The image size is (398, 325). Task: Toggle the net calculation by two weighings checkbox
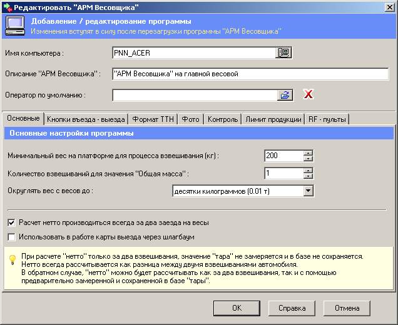pyautogui.click(x=12, y=222)
